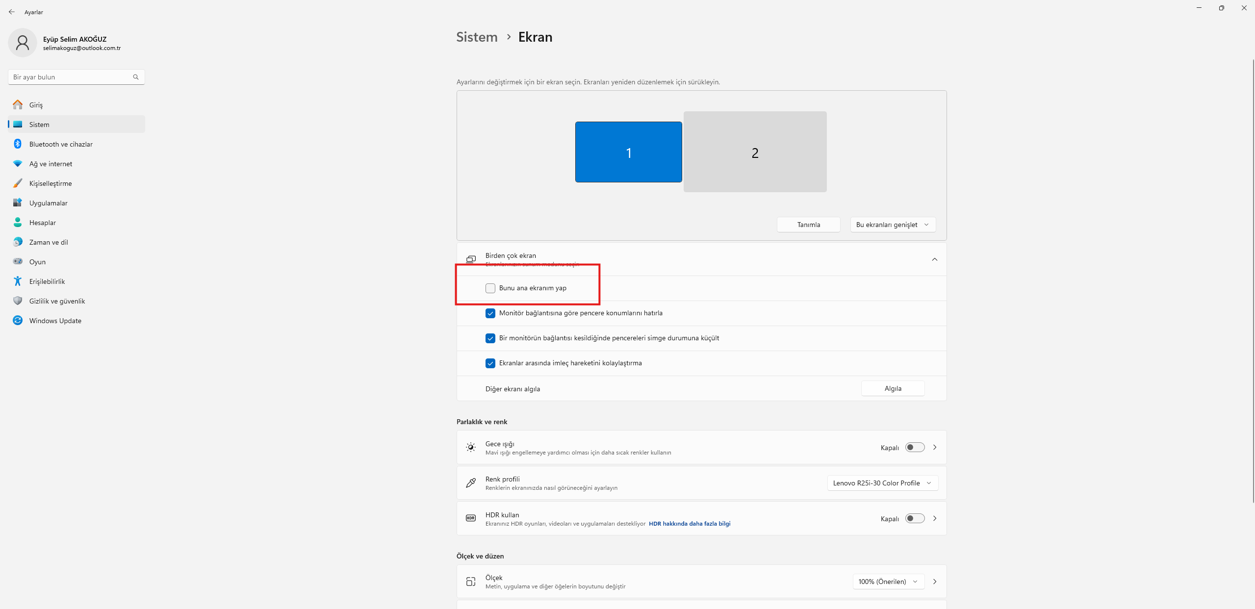Uncheck 'Ekranlar arasında imleç hareketini kolaylaştırma'
1255x609 pixels.
coord(490,363)
